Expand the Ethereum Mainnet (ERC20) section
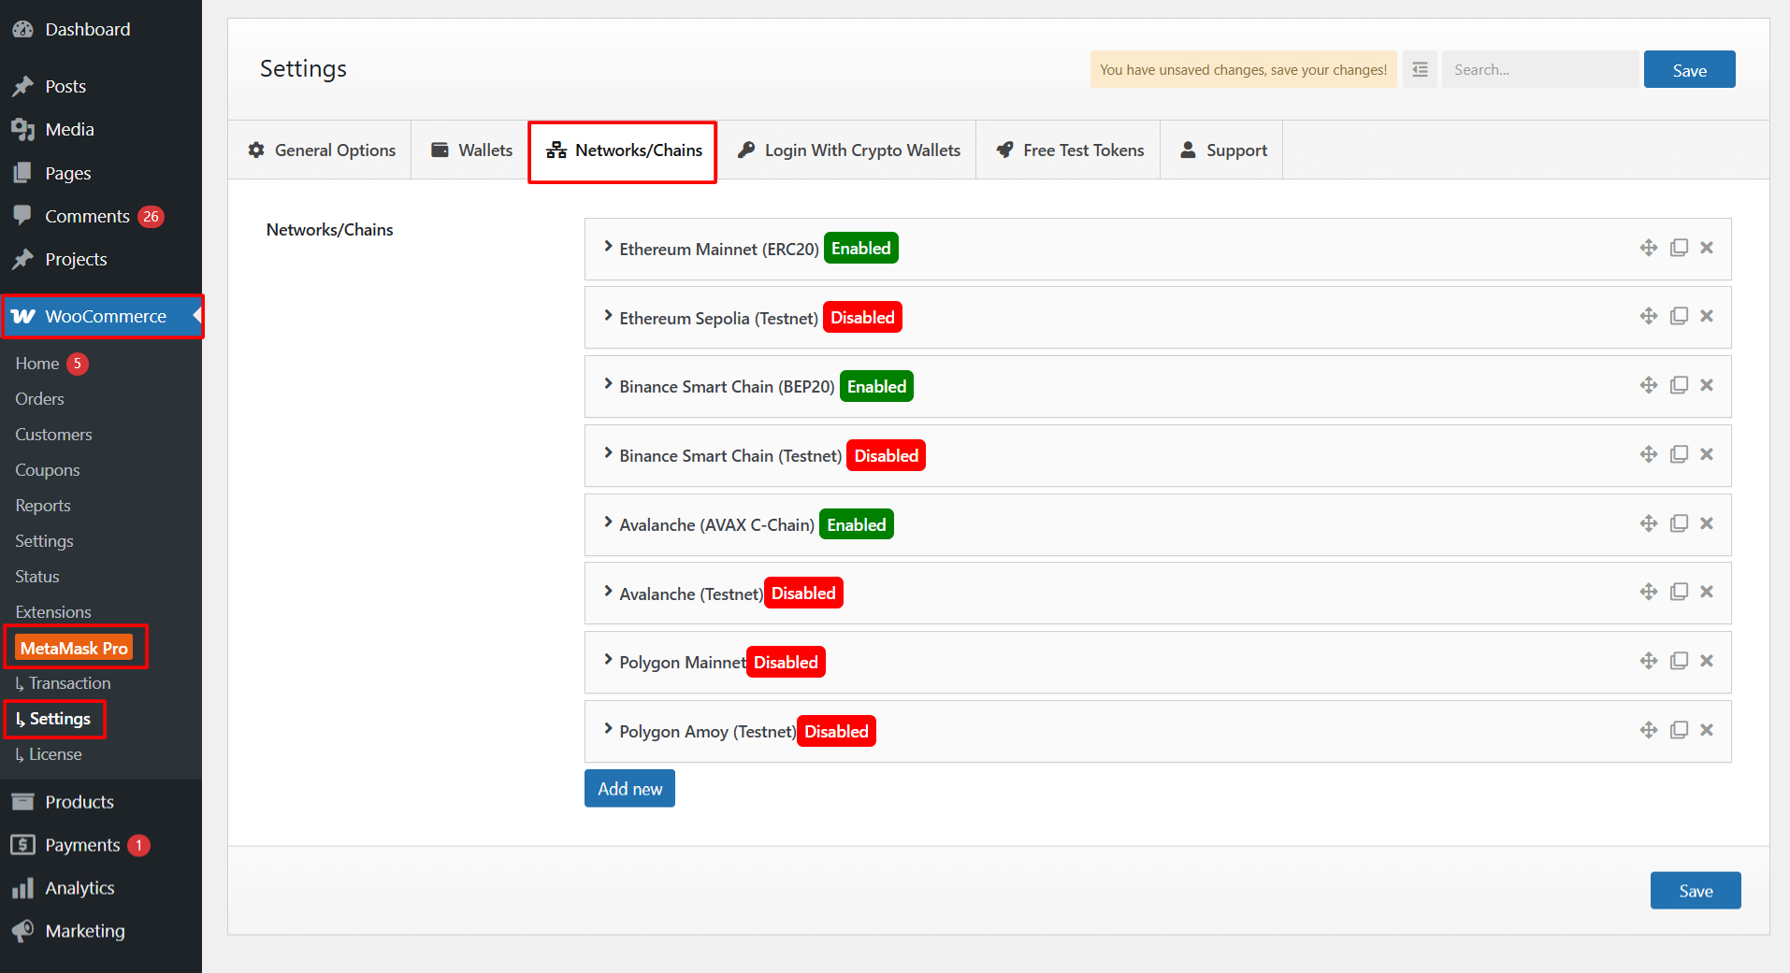 tap(609, 248)
